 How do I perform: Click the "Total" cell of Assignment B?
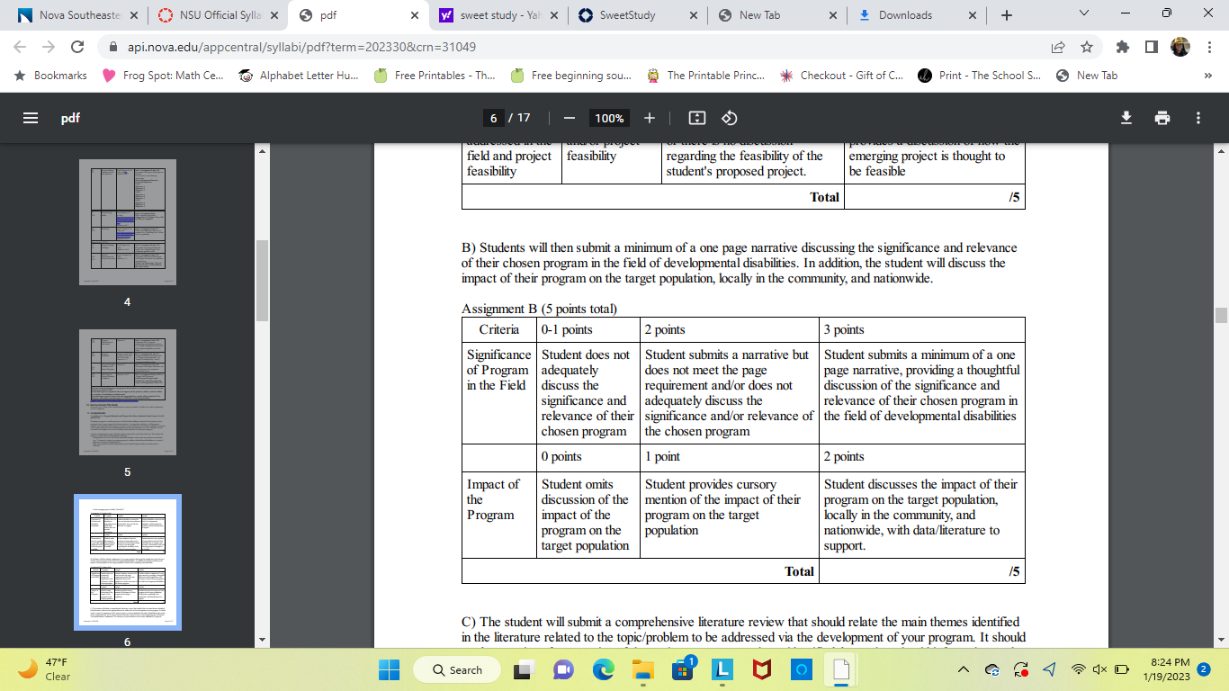tap(640, 571)
